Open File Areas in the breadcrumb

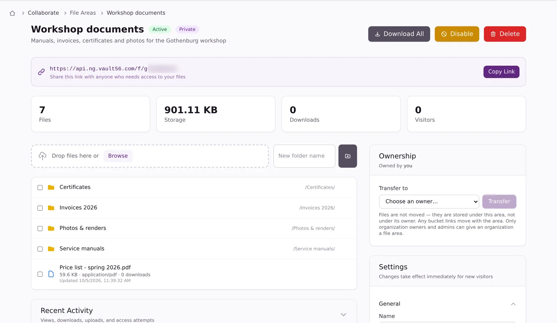pos(83,13)
